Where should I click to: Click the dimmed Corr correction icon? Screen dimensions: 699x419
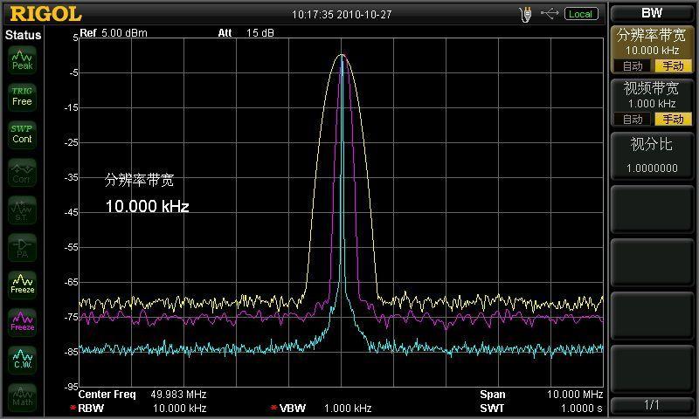tap(23, 172)
